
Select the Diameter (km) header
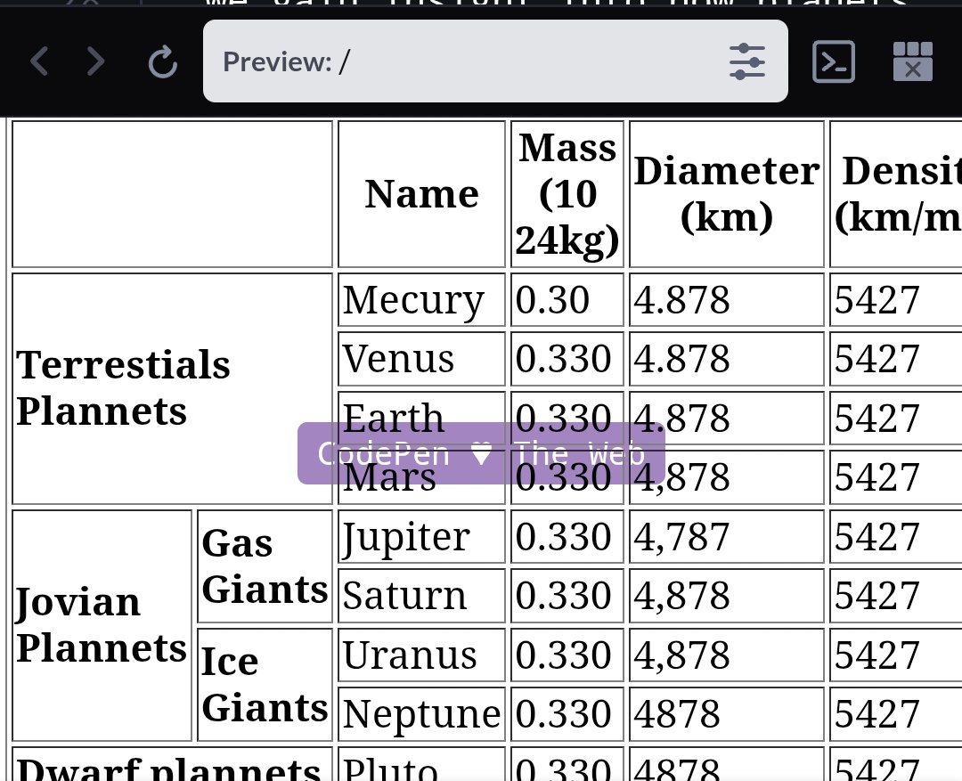pos(727,194)
